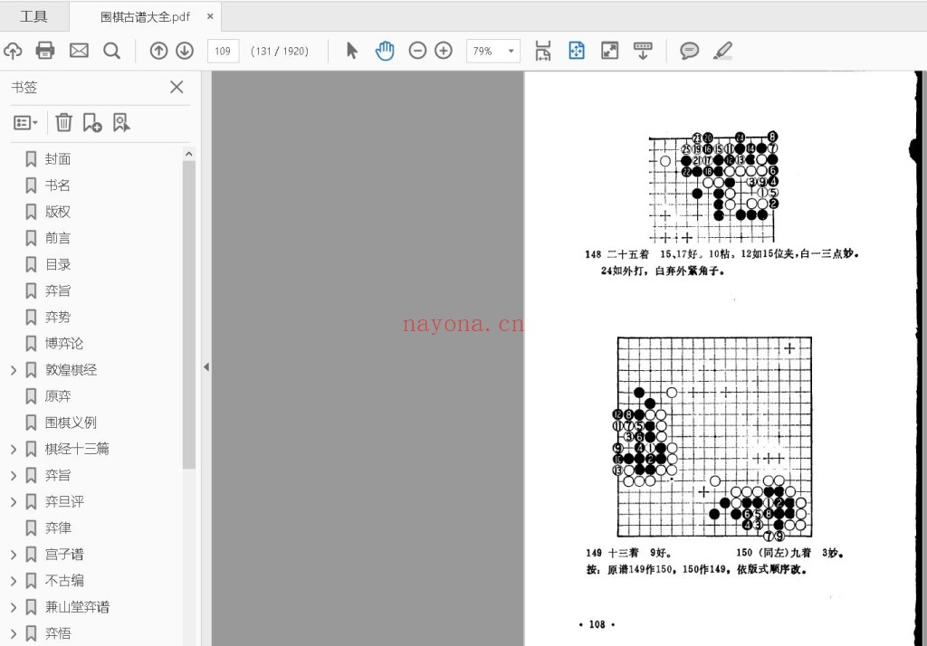Open the 博弈论 bookmark
The width and height of the screenshot is (927, 646).
(x=64, y=344)
